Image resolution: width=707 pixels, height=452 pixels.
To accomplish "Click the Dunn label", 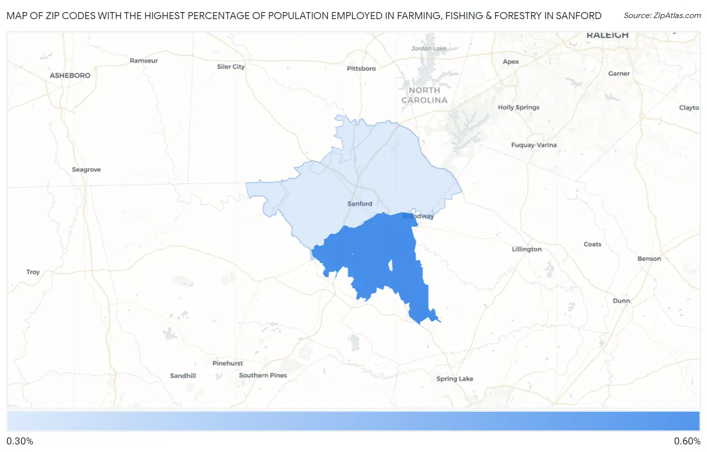I will pyautogui.click(x=621, y=301).
